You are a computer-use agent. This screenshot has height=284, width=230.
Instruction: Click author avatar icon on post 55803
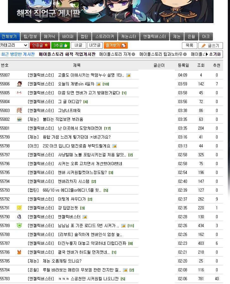coord(19,110)
